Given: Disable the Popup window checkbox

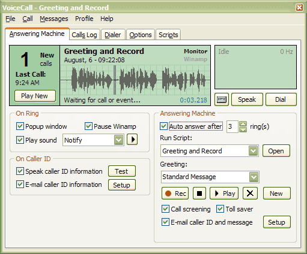Looking at the screenshot, I should click(20, 126).
